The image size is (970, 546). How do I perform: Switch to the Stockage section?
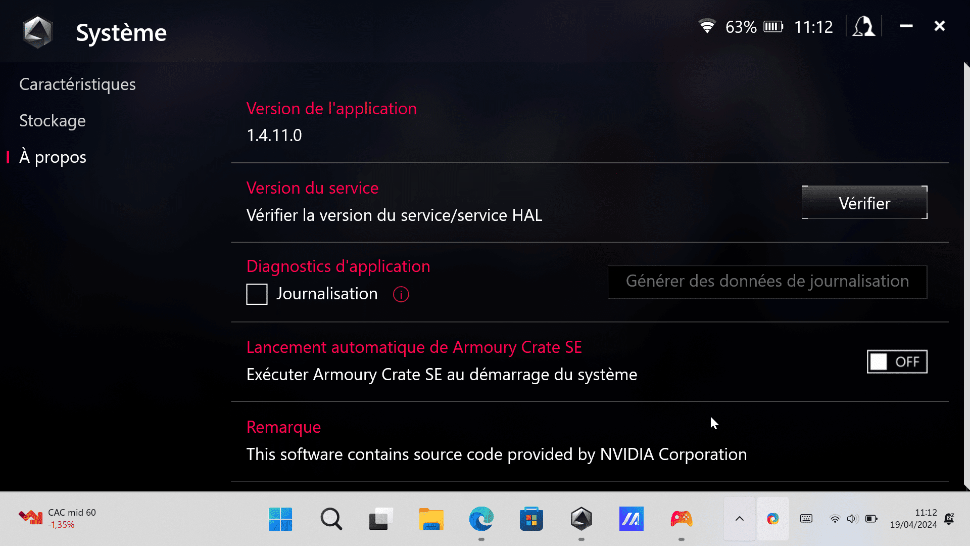[53, 120]
